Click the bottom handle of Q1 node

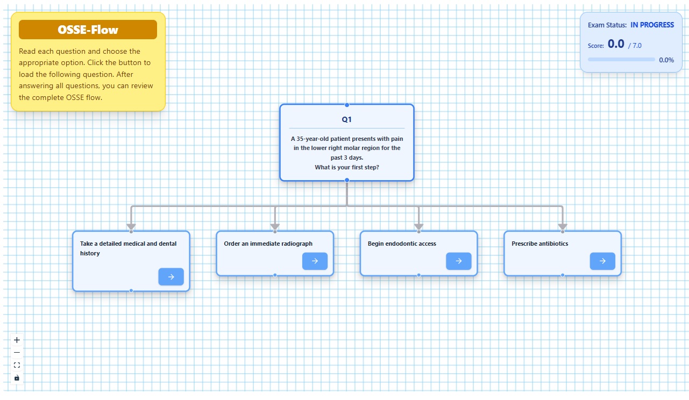[x=347, y=180]
